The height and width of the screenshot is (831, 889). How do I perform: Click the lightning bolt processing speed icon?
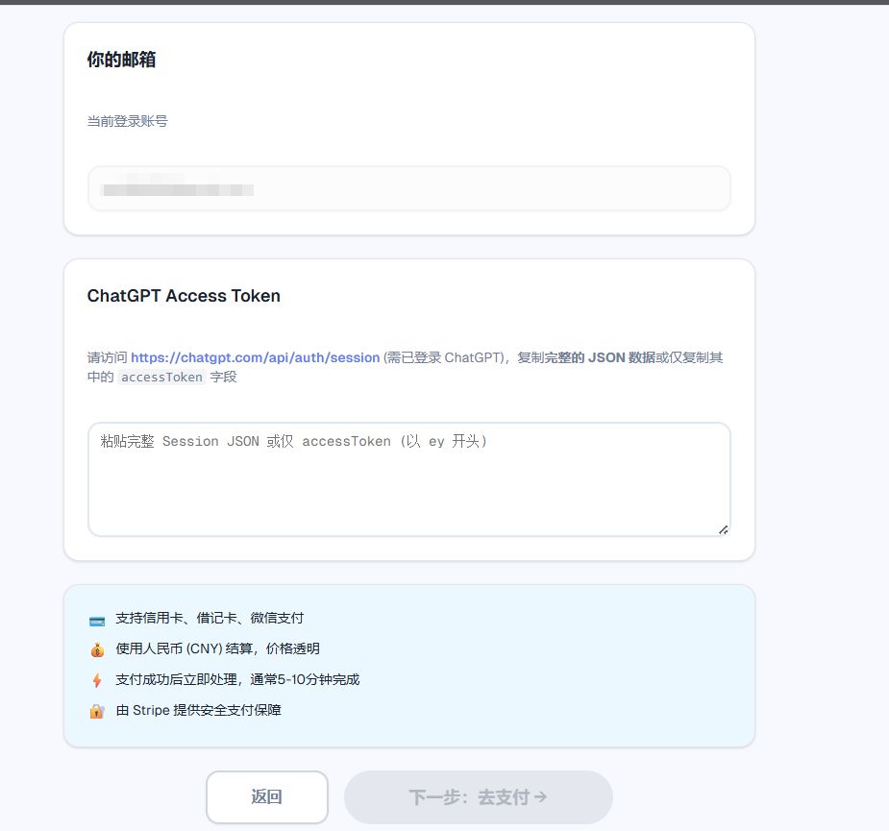tap(96, 679)
